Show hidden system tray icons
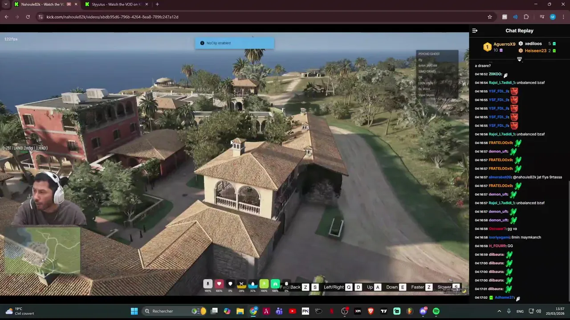Viewport: 570px width, 320px height. tap(499, 311)
